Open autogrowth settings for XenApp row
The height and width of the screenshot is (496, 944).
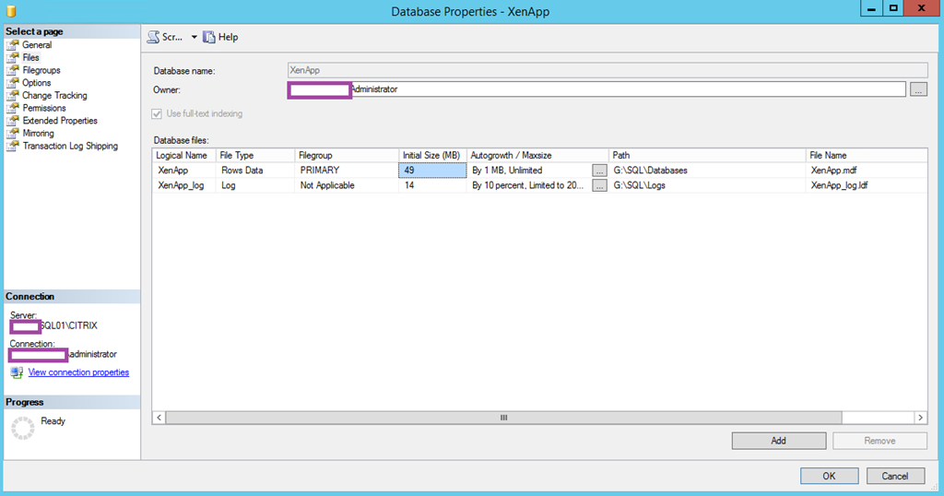599,171
